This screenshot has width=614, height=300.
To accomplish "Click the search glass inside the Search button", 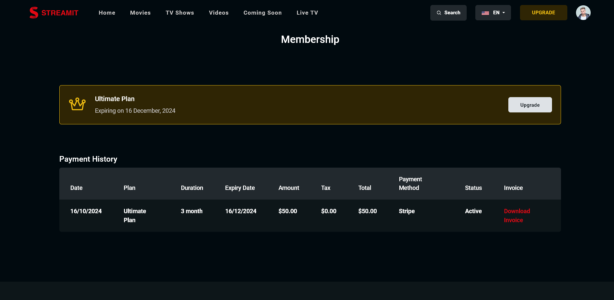I will (440, 13).
